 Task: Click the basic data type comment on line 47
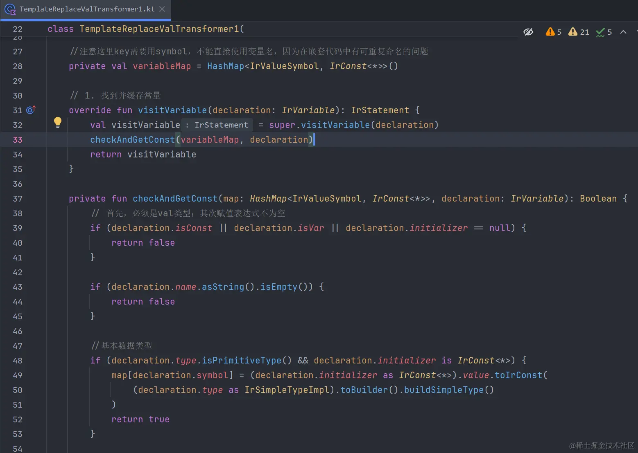tap(122, 346)
